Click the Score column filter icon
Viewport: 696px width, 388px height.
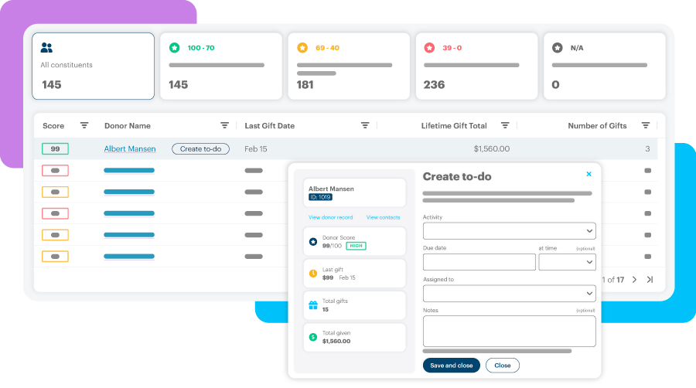84,125
